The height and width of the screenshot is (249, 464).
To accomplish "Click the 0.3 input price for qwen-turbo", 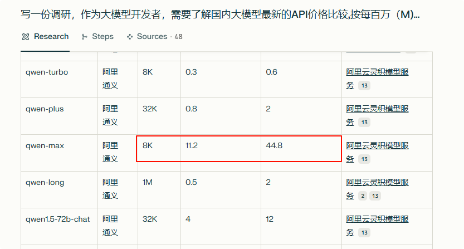I will pos(191,72).
